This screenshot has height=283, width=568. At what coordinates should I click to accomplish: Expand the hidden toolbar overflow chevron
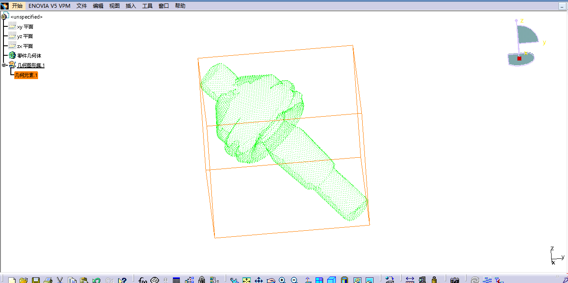point(557,276)
